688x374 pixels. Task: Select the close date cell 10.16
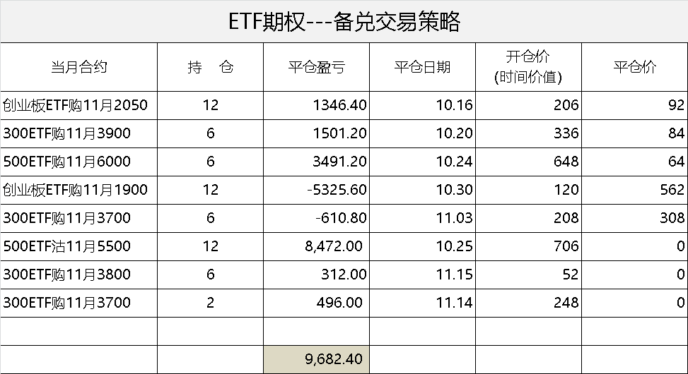coord(422,105)
